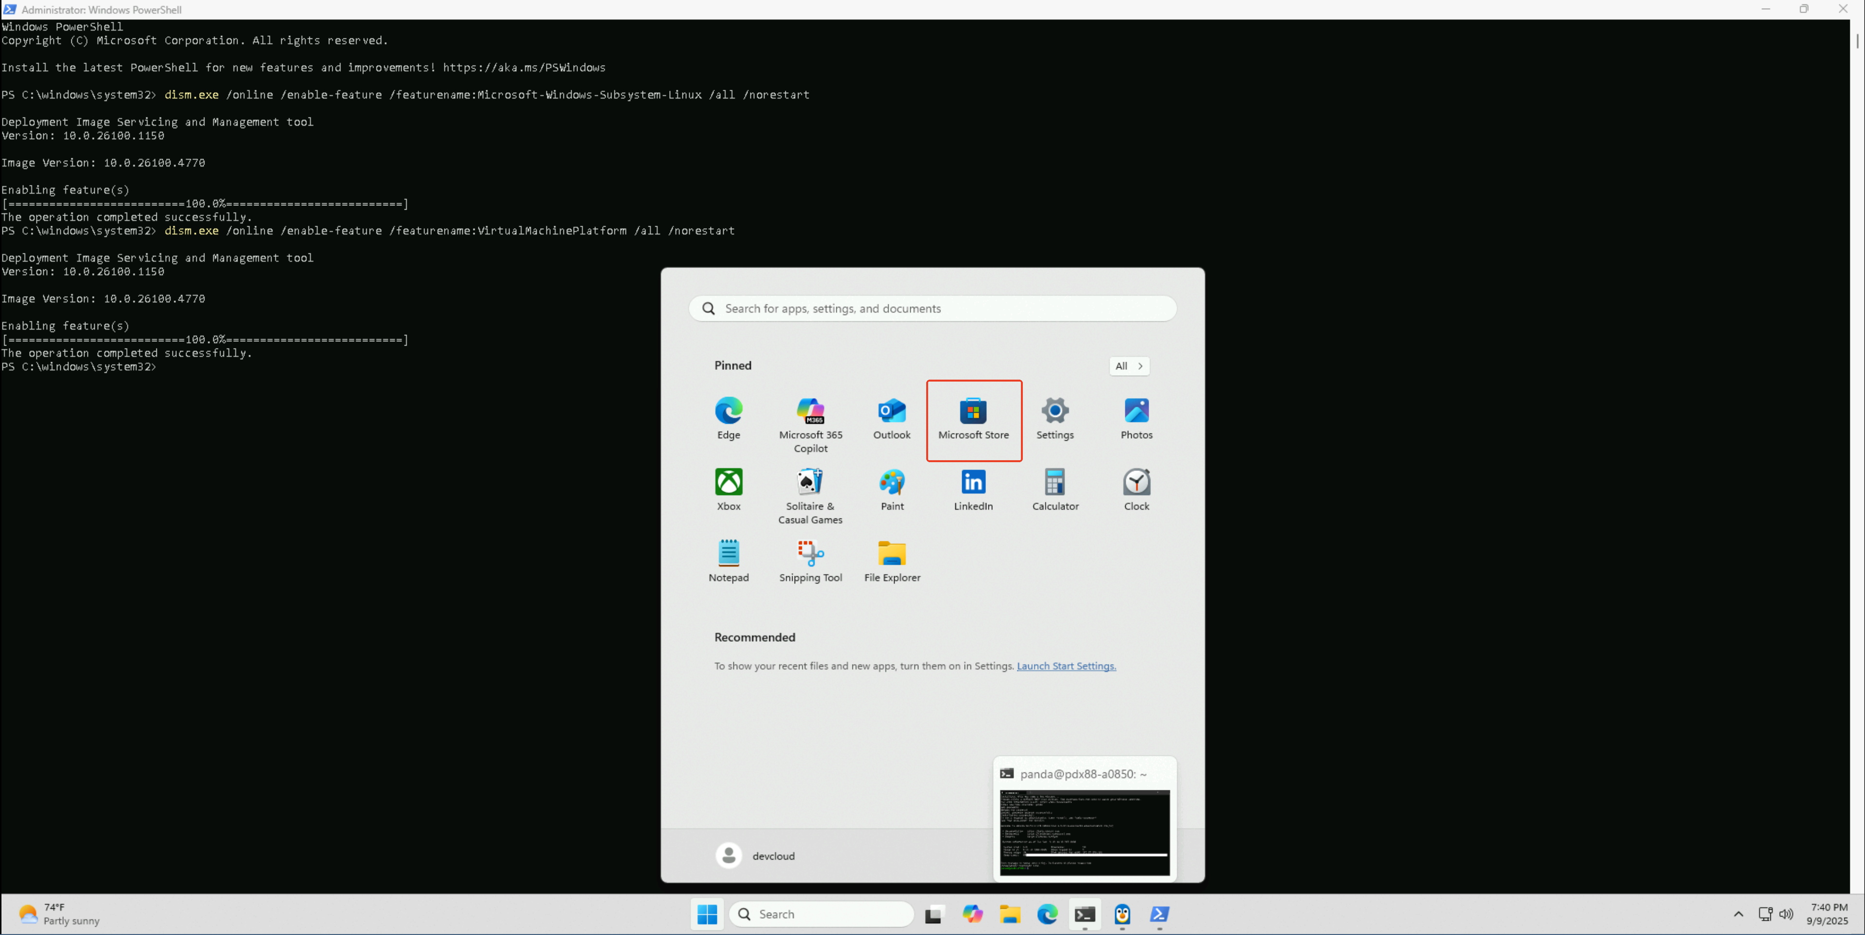Click the Launch Start Settings link
This screenshot has height=935, width=1865.
coord(1066,666)
